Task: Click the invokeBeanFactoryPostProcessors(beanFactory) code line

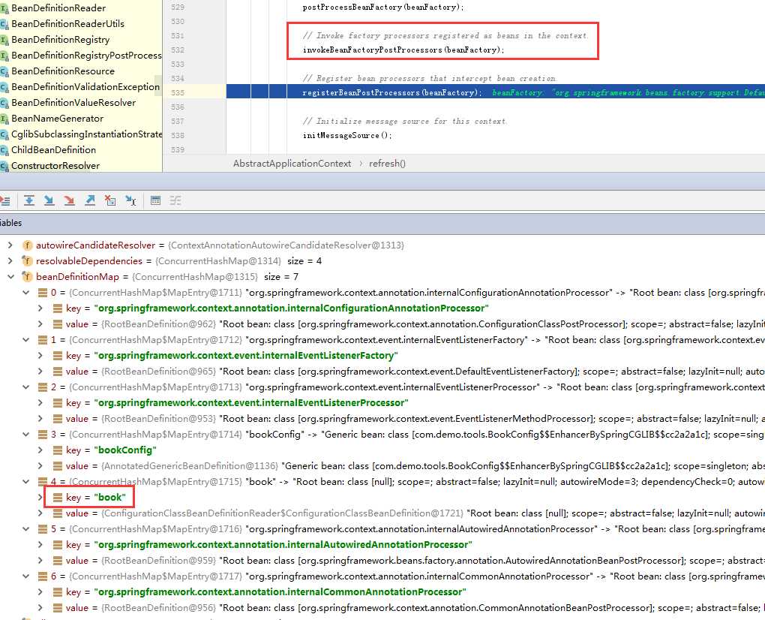Action: click(403, 50)
